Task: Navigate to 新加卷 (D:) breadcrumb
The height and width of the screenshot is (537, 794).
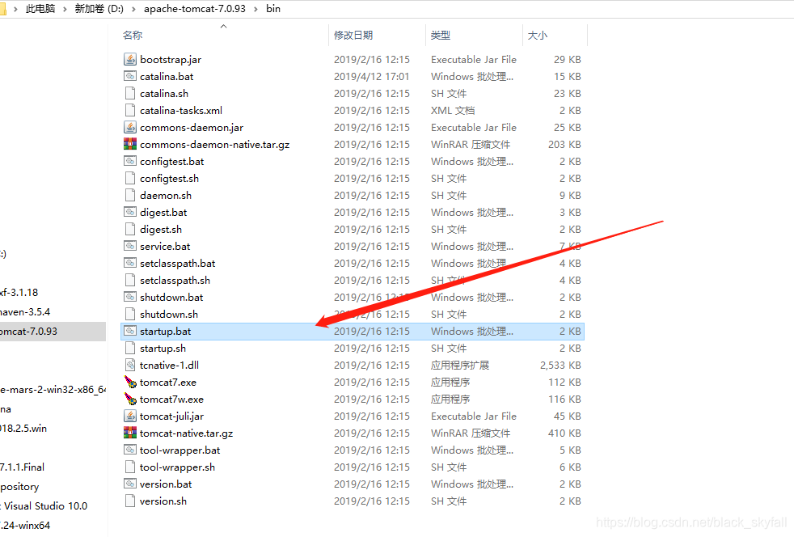Action: click(99, 9)
